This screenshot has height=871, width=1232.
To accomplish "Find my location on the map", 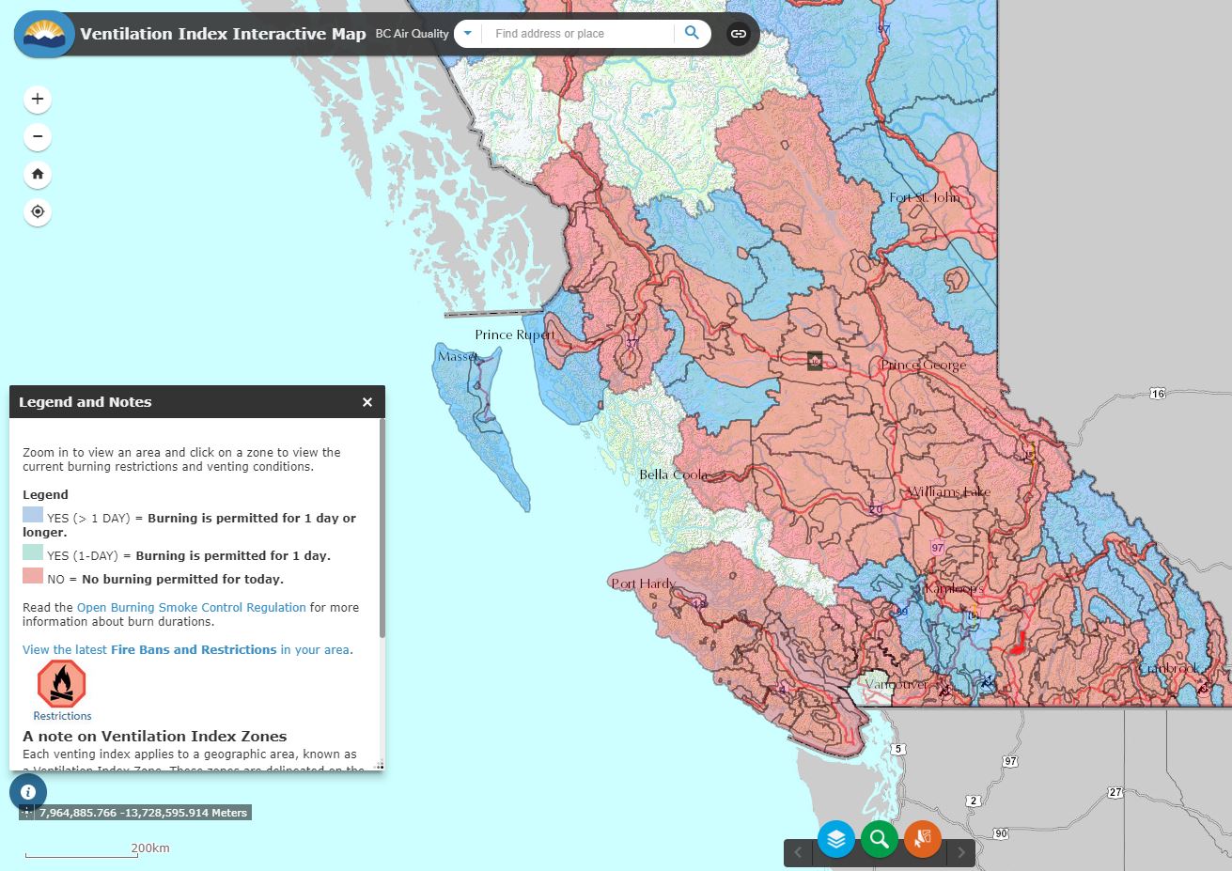I will click(38, 211).
